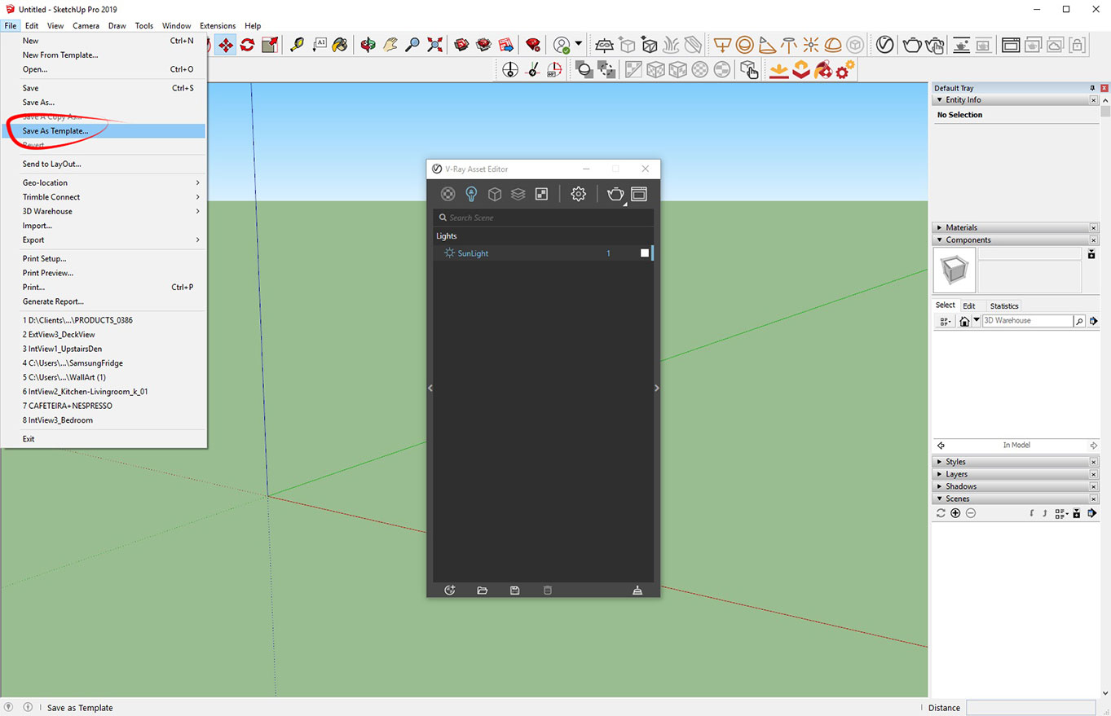Click Add Asset icon at Asset Editor bottom
The height and width of the screenshot is (716, 1111).
(x=450, y=590)
